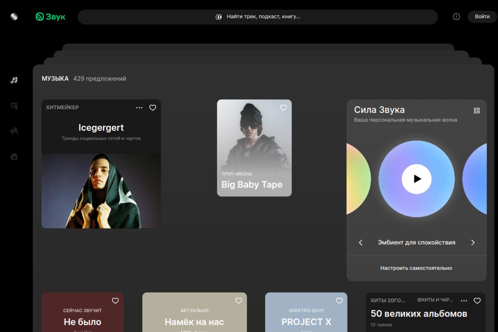Viewport: 498px width, 332px height.
Task: Focus the 'Найти трек, подкаст, книгу' search field
Action: [258, 17]
